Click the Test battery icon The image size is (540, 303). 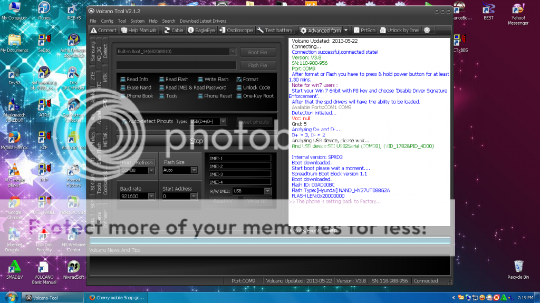(275, 30)
